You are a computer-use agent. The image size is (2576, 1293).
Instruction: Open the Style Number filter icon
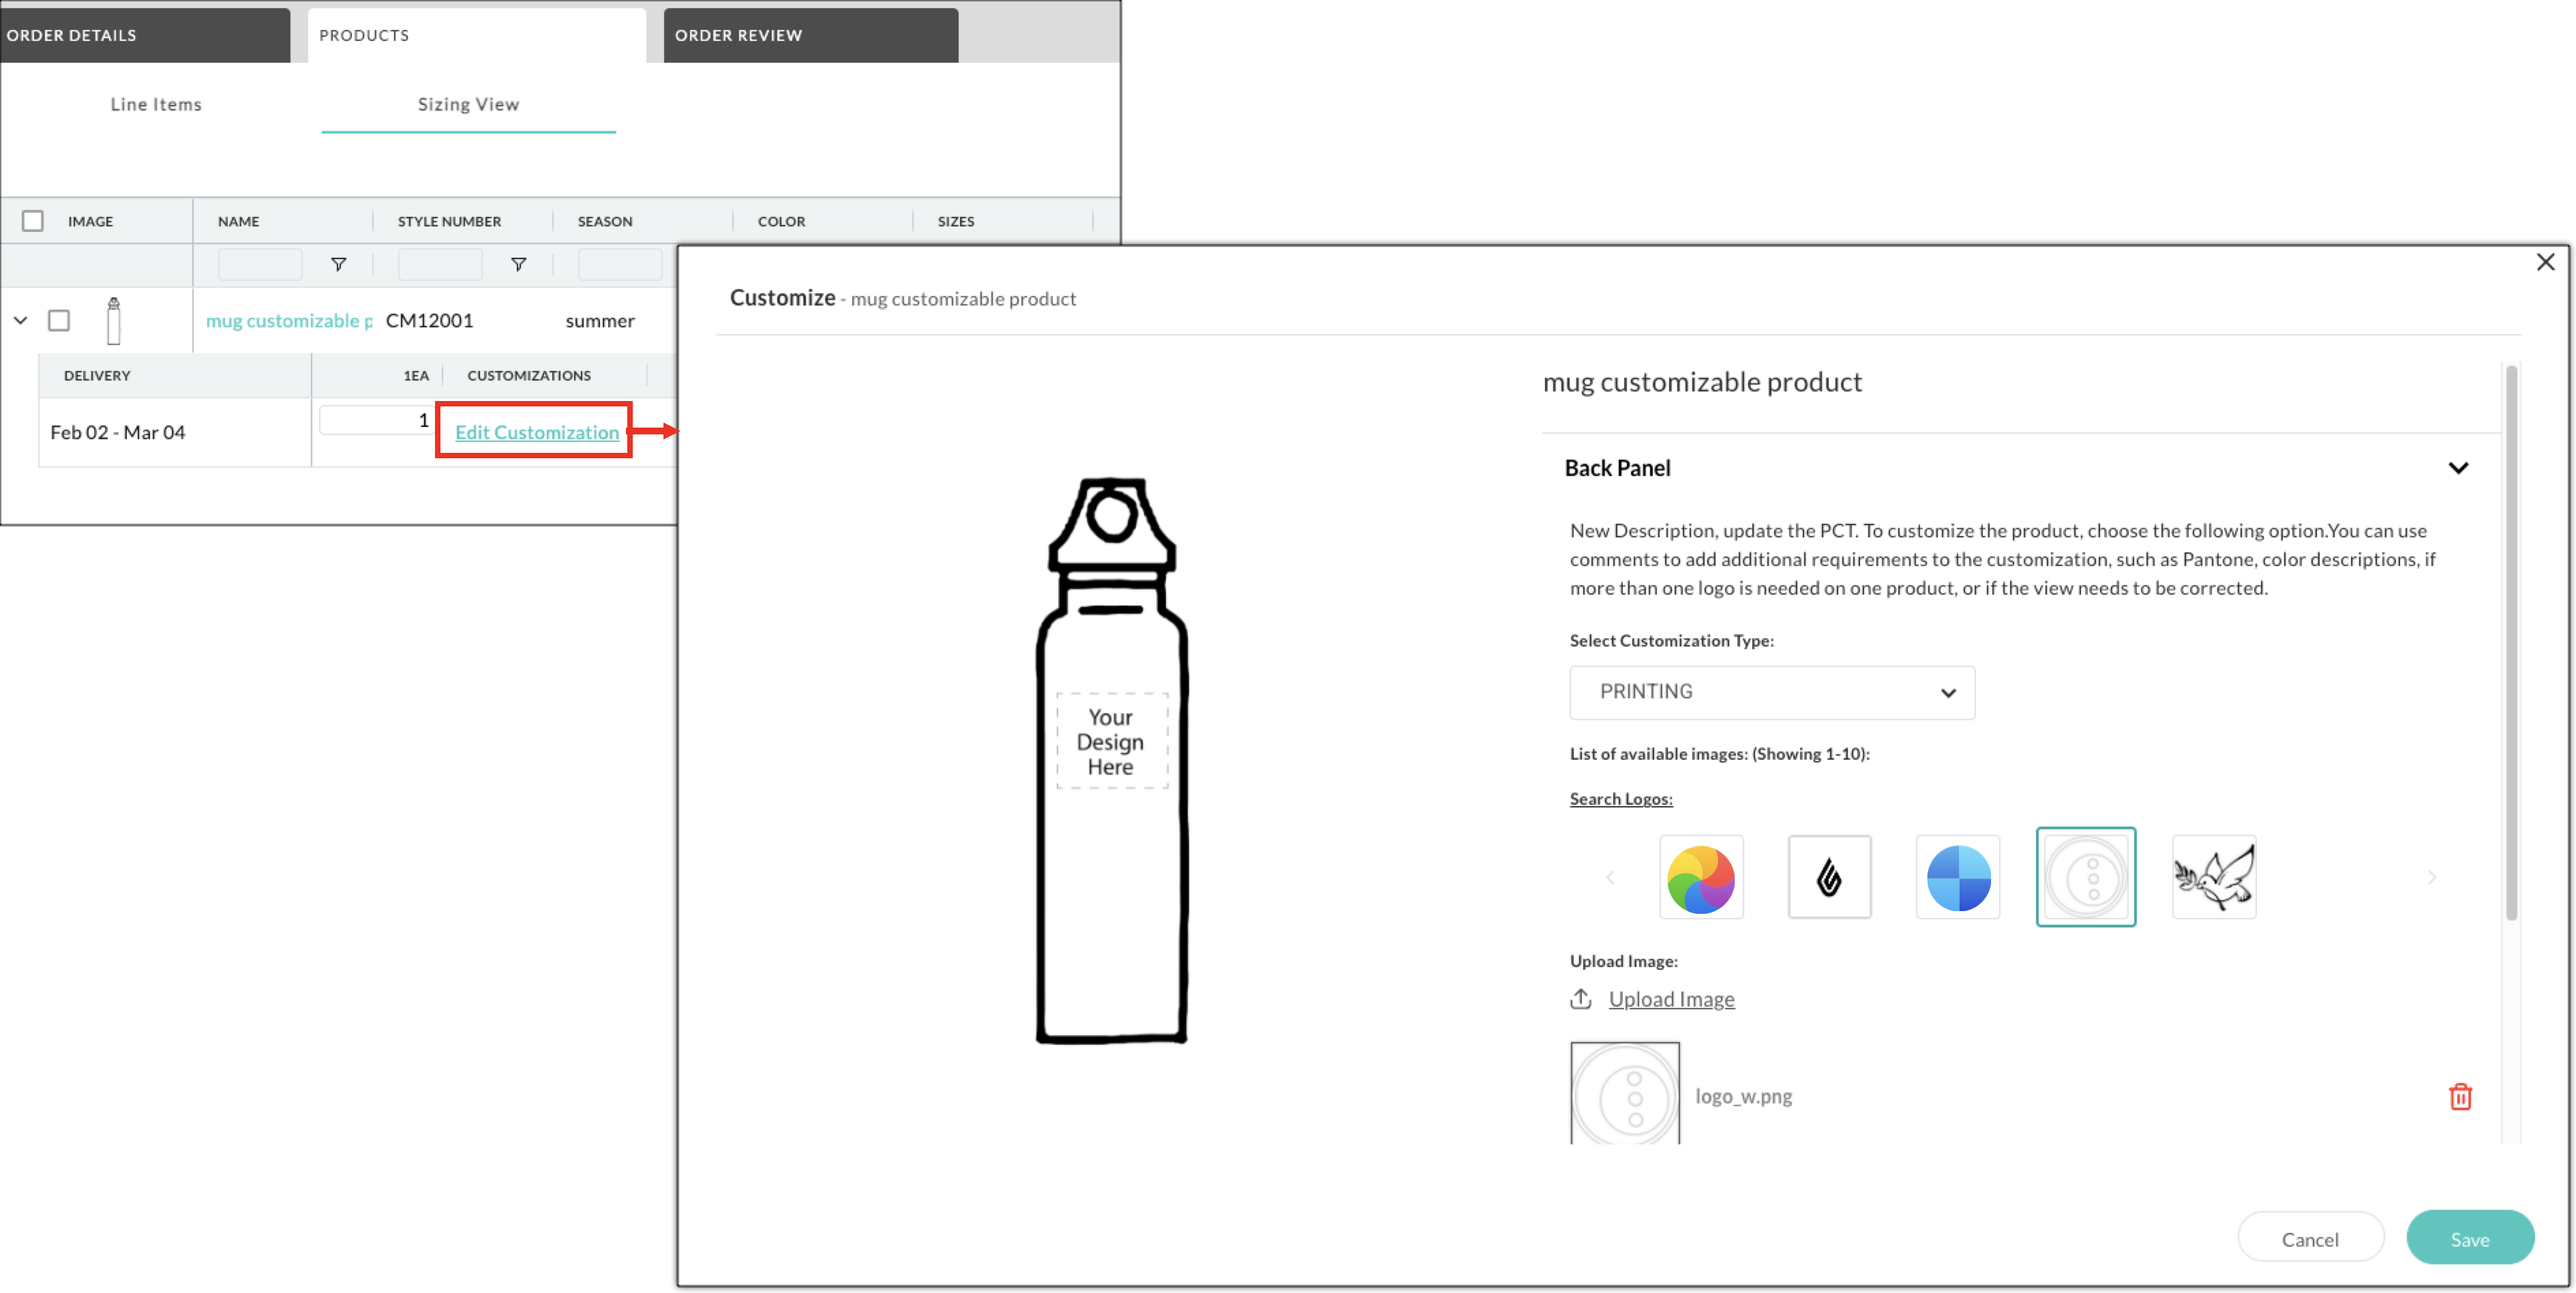(519, 264)
